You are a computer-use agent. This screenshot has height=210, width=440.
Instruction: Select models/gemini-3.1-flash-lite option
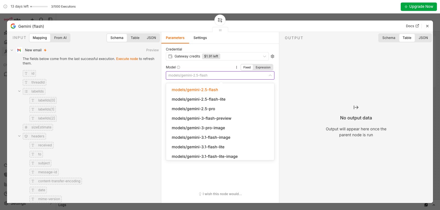(220, 147)
